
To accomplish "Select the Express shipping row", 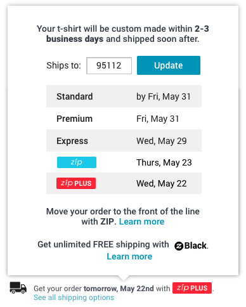I will (124, 141).
